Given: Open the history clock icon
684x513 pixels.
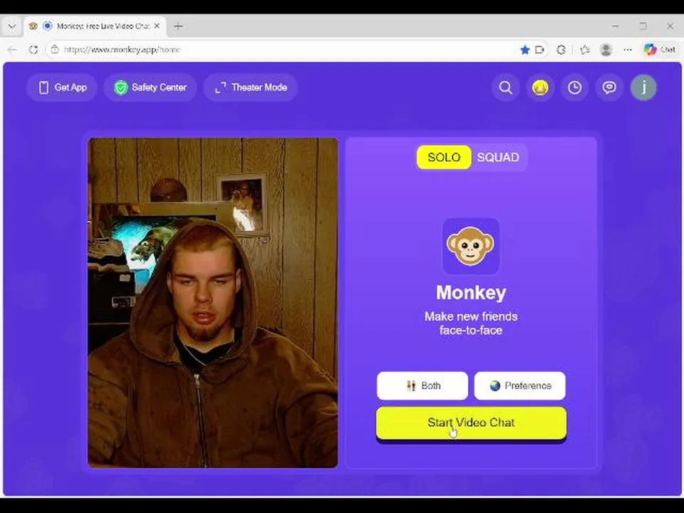Looking at the screenshot, I should (574, 88).
